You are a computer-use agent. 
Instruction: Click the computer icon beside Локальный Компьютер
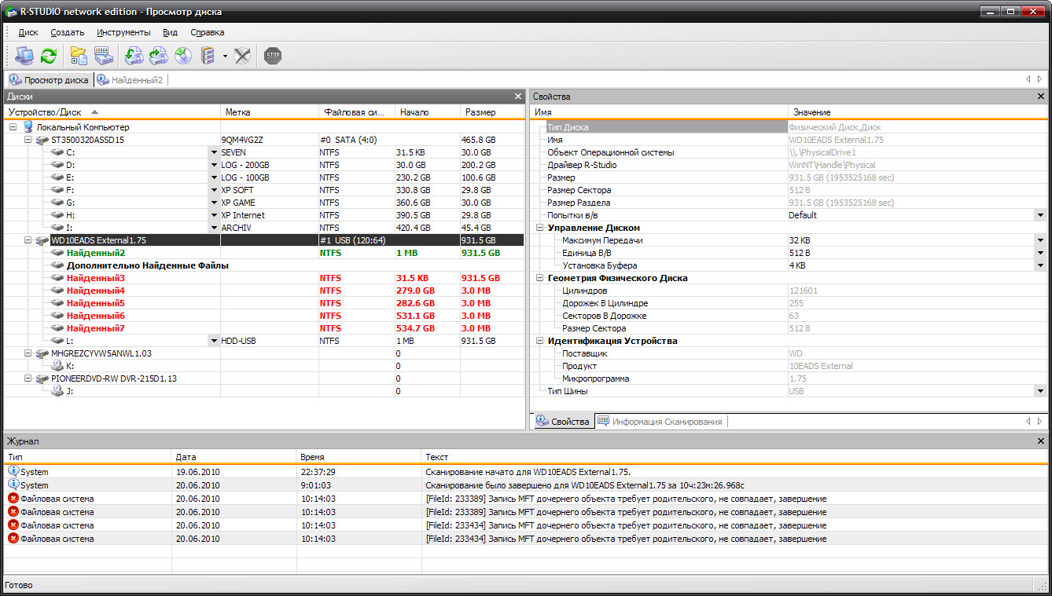click(28, 127)
